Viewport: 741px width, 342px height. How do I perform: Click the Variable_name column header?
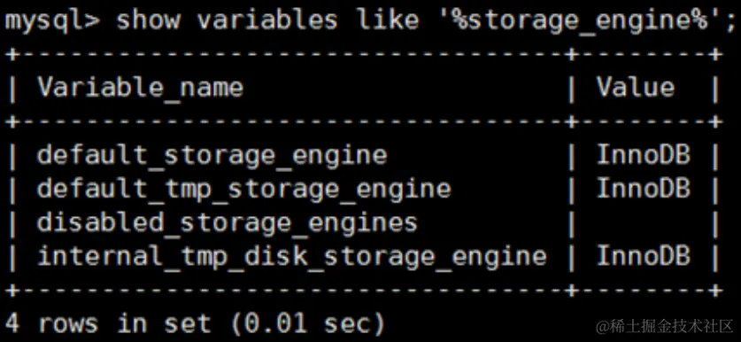click(x=140, y=88)
